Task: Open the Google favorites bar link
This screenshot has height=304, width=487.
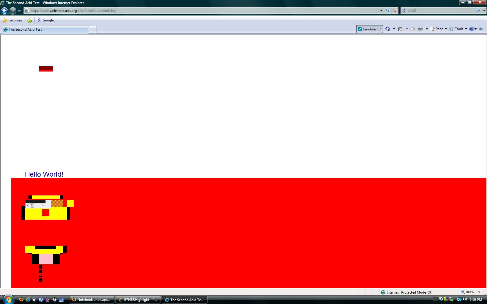Action: (x=46, y=20)
